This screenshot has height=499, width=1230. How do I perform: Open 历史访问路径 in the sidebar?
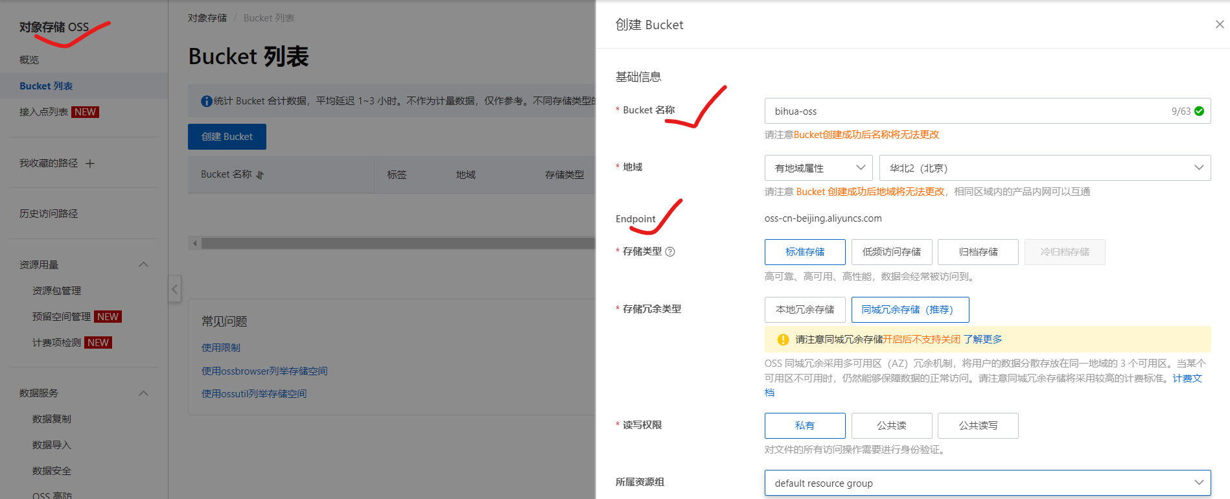pos(49,213)
